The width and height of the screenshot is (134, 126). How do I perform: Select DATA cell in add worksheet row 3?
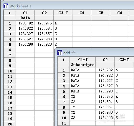[x=83, y=81]
